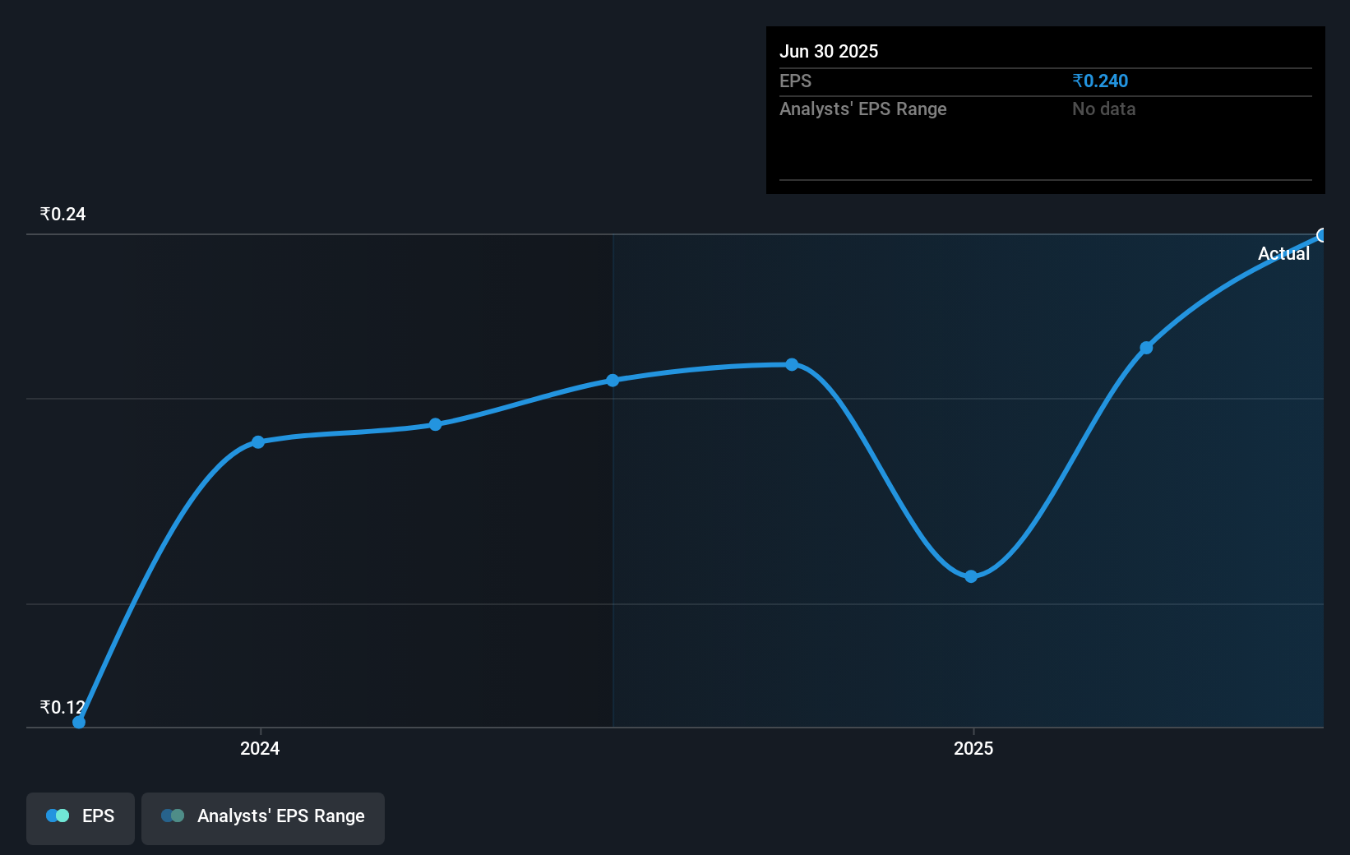This screenshot has width=1350, height=855.
Task: Select the EPS data point after the 2025 low
Action: point(1146,348)
